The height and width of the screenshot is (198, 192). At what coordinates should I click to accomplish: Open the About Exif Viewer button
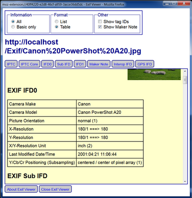(x=21, y=189)
